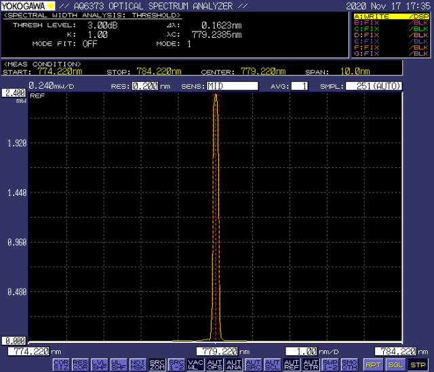Select trace B:FIX /BLK in trace list
The height and width of the screenshot is (372, 434).
pyautogui.click(x=391, y=22)
